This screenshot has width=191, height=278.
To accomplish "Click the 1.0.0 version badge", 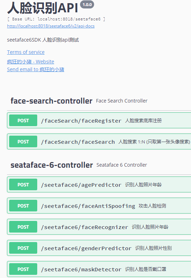I will point(87,5).
